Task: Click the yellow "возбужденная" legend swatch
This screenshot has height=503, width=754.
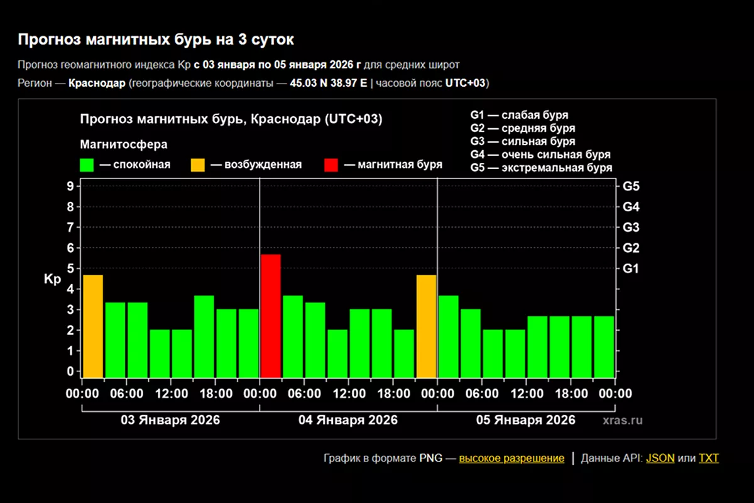Action: pyautogui.click(x=198, y=165)
